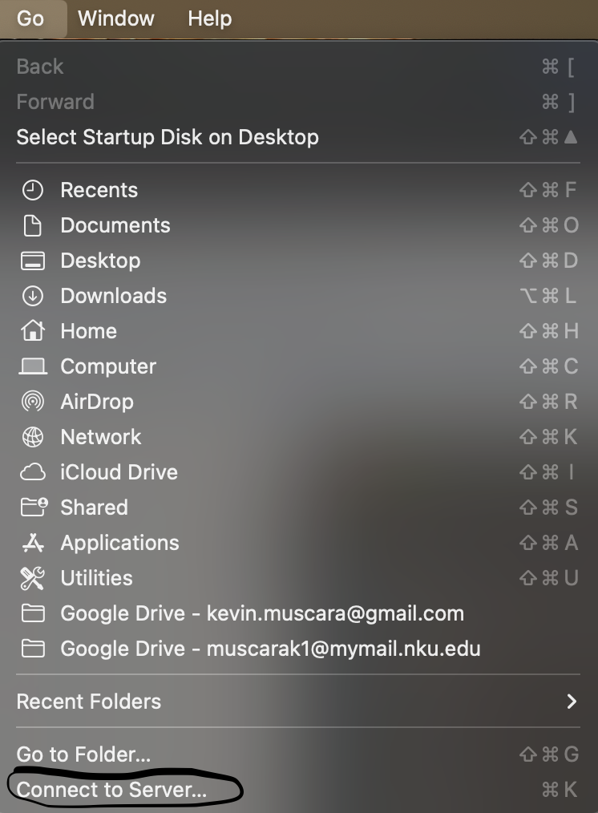Screen dimensions: 598x813
Task: Choose Connect to Server…
Action: [x=111, y=790]
